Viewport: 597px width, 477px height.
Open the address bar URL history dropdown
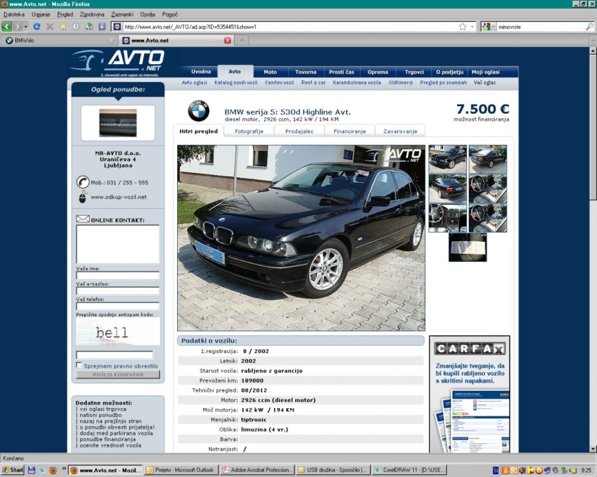(472, 26)
